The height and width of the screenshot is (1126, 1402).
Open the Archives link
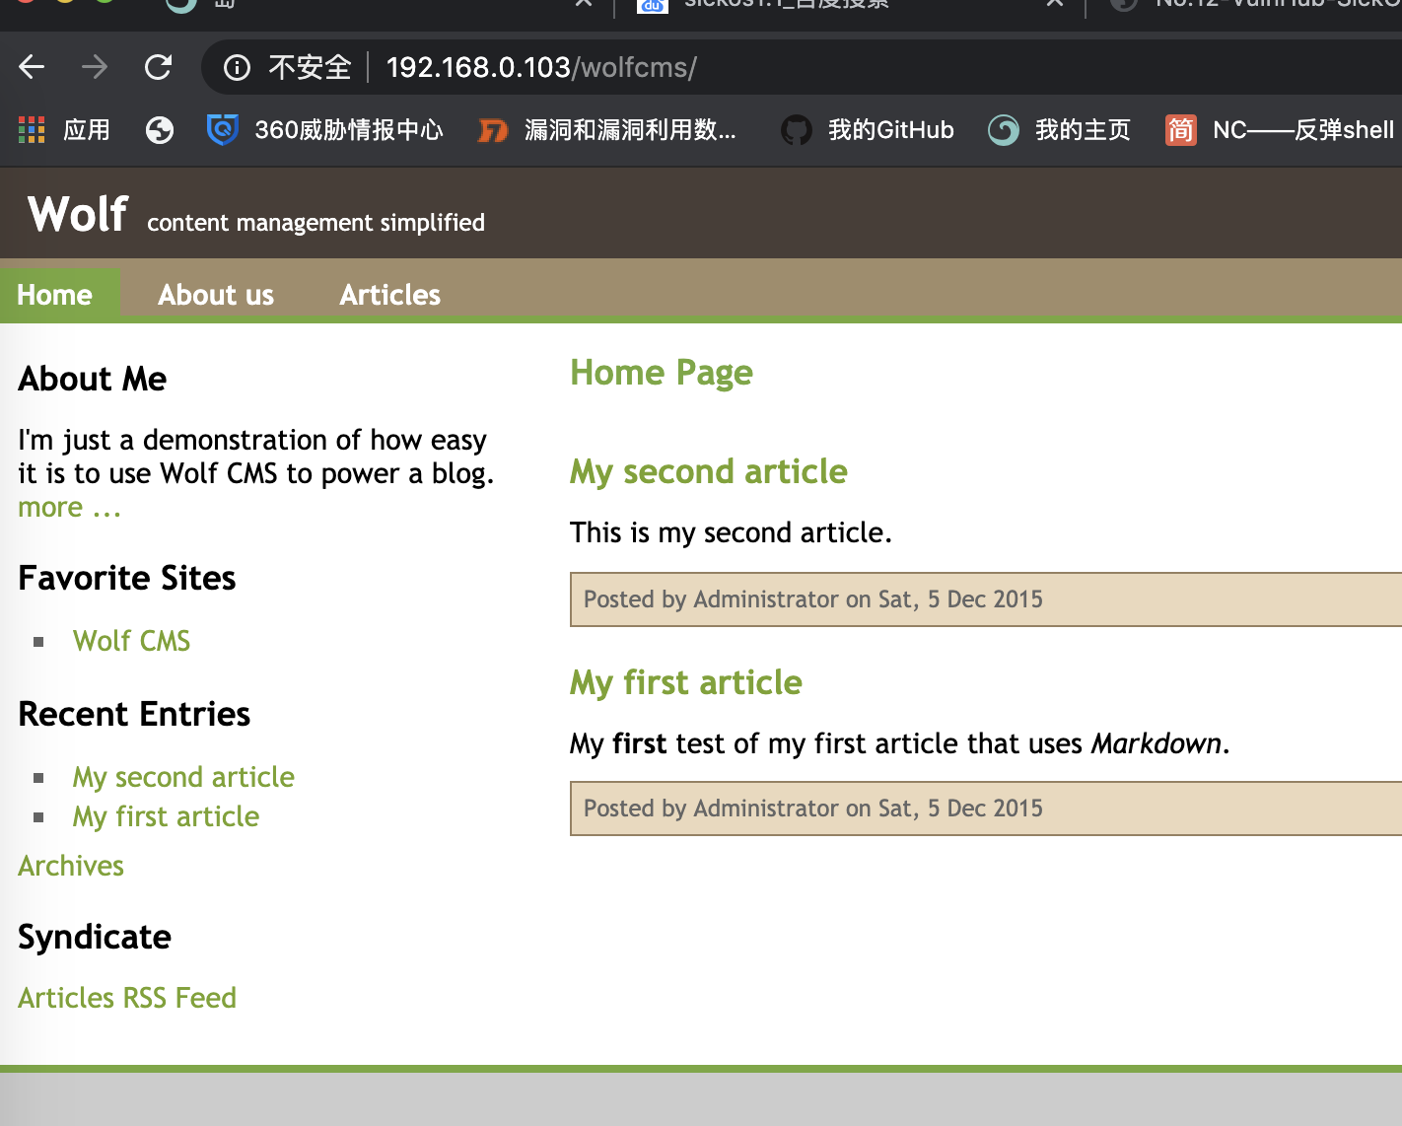pos(71,866)
